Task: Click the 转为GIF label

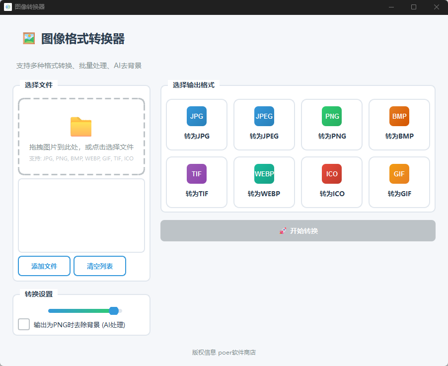Action: pyautogui.click(x=399, y=194)
